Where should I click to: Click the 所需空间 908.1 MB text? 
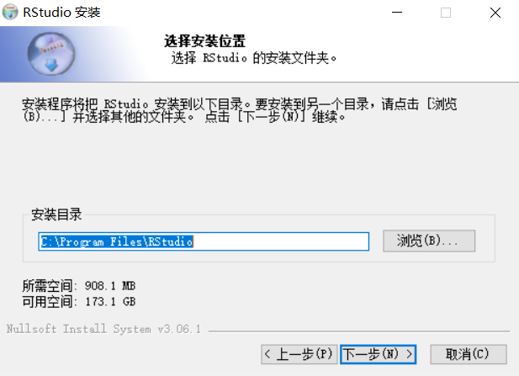pos(79,286)
